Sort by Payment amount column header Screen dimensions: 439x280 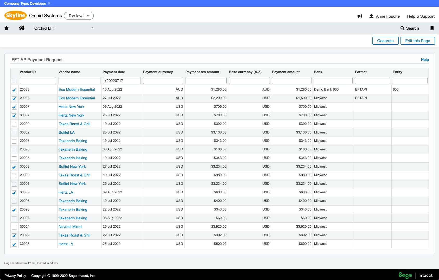coord(286,72)
